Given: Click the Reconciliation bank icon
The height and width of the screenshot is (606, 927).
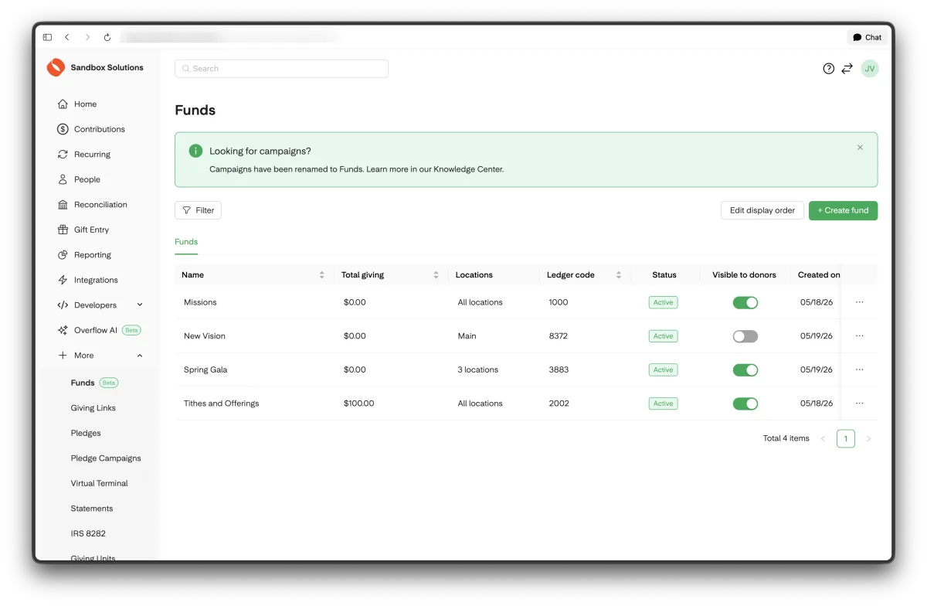Looking at the screenshot, I should (63, 205).
